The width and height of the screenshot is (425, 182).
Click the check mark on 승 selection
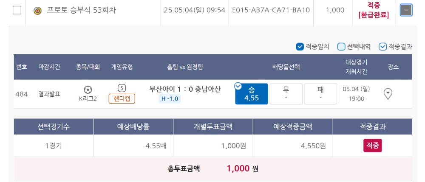pos(238,86)
